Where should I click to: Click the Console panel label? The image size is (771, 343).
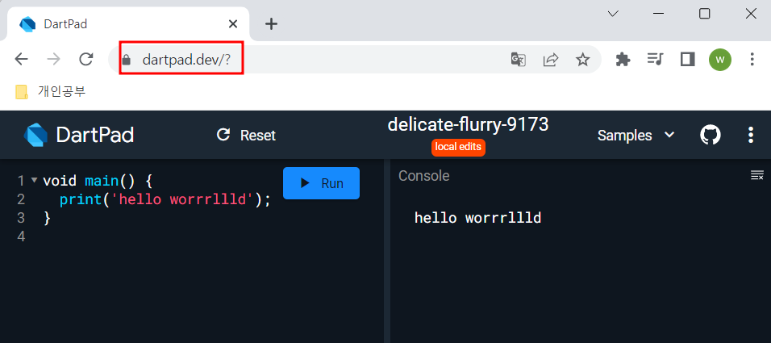coord(424,176)
